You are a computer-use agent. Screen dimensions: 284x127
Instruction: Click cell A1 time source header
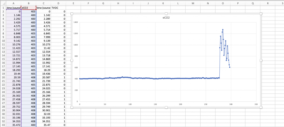tap(13, 8)
